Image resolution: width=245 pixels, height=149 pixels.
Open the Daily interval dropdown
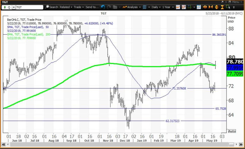[x=156, y=7]
